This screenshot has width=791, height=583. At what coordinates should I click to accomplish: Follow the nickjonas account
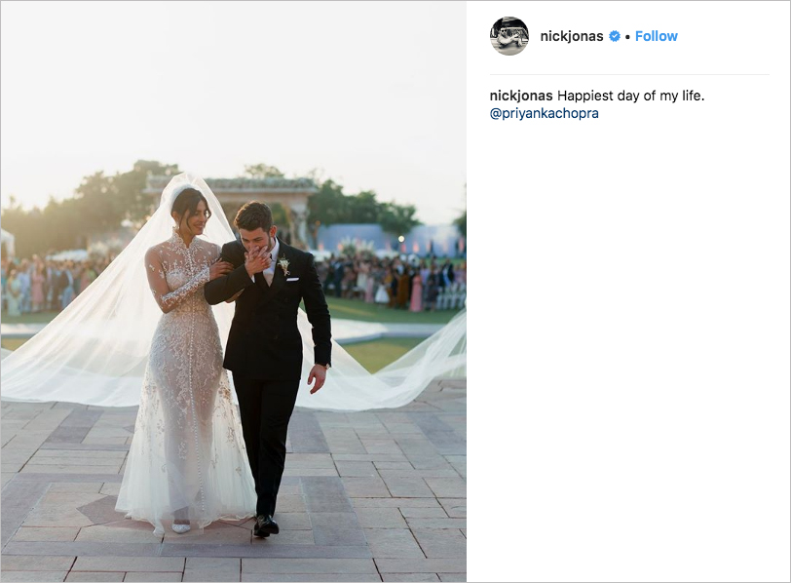[x=656, y=36]
